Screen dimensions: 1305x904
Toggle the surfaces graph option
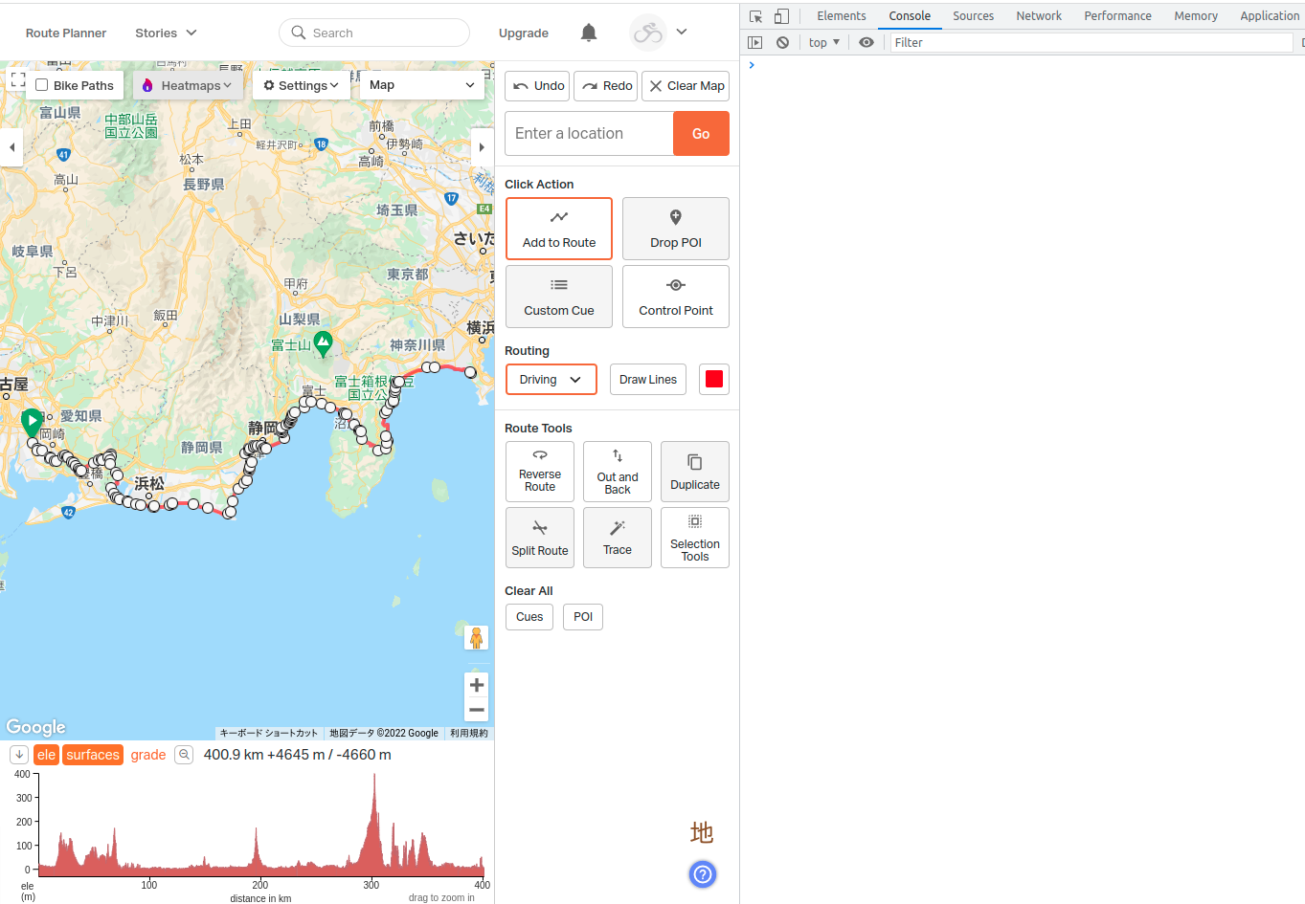tap(93, 755)
